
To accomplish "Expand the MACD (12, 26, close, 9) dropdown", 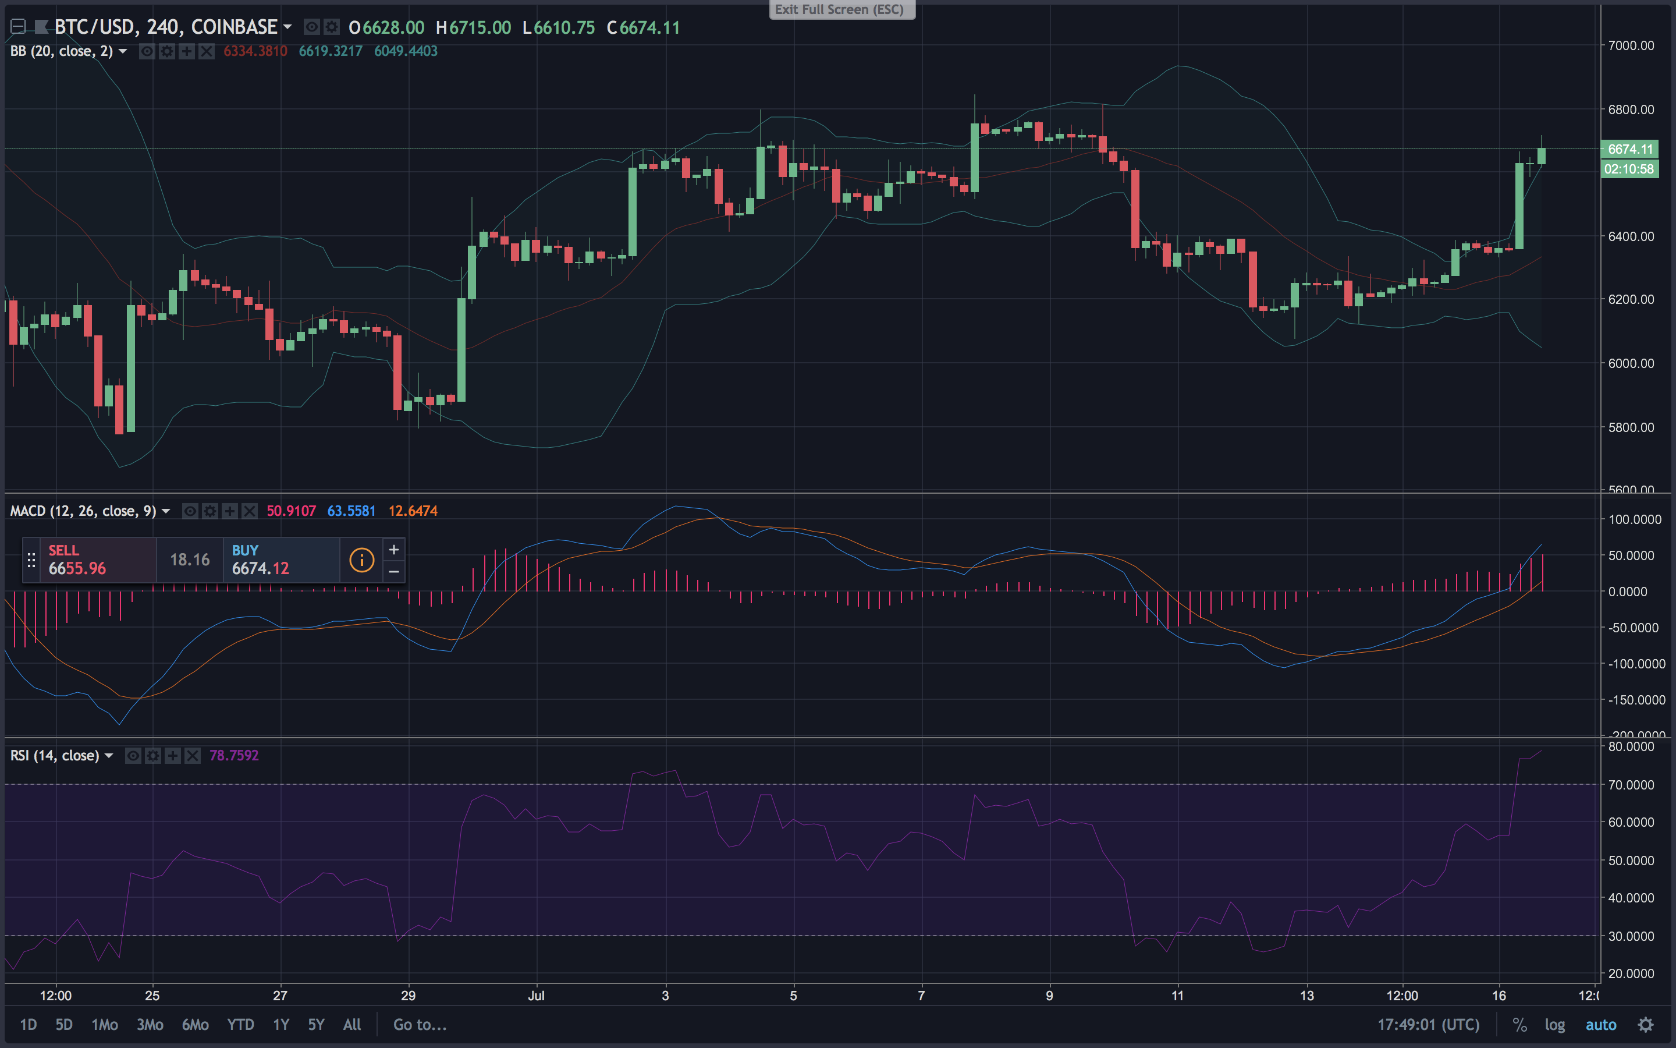I will point(165,511).
